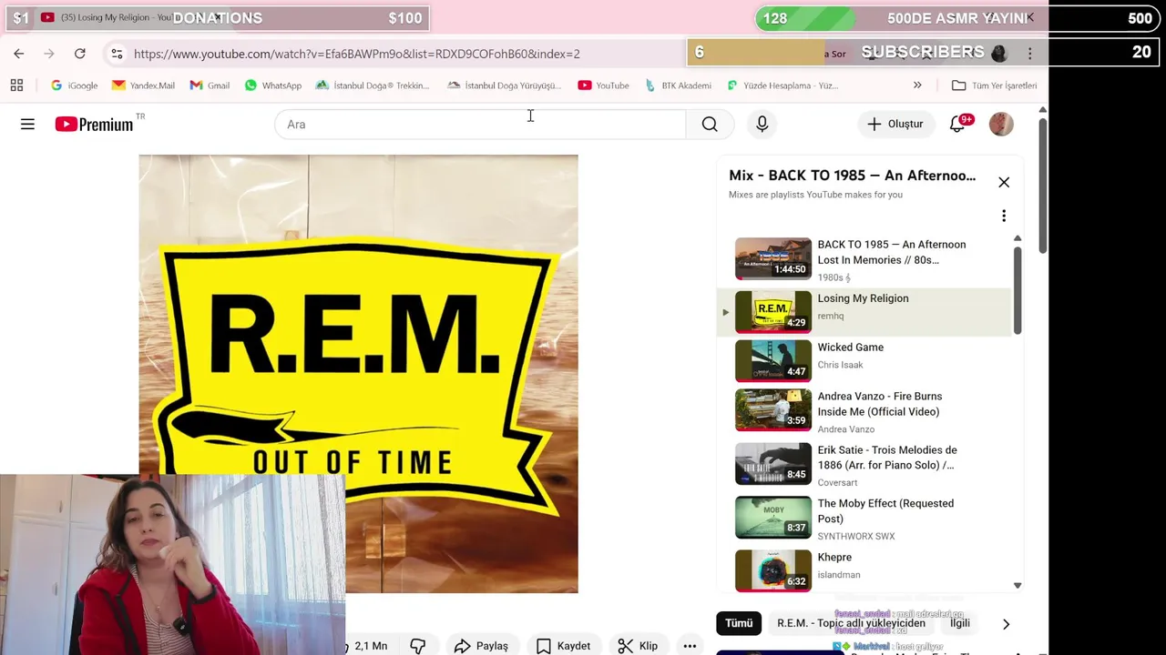The height and width of the screenshot is (655, 1166).
Task: Open the Mix playlist three-dot options
Action: click(1004, 216)
